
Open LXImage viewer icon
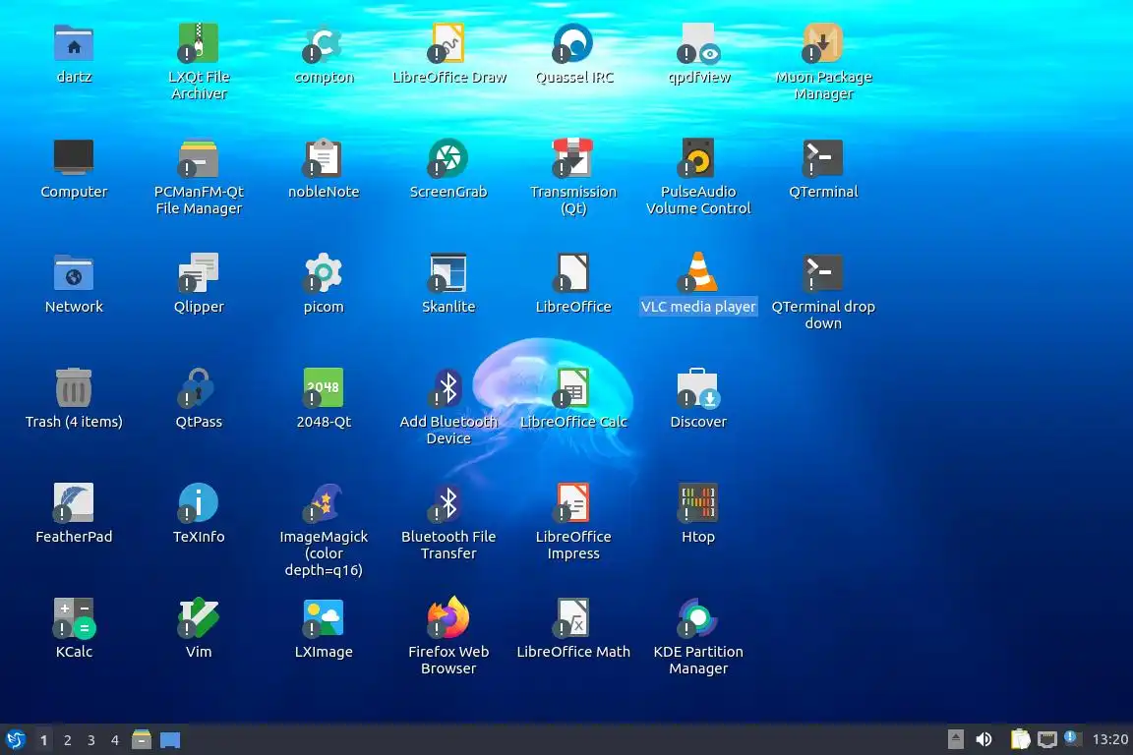[x=323, y=617]
